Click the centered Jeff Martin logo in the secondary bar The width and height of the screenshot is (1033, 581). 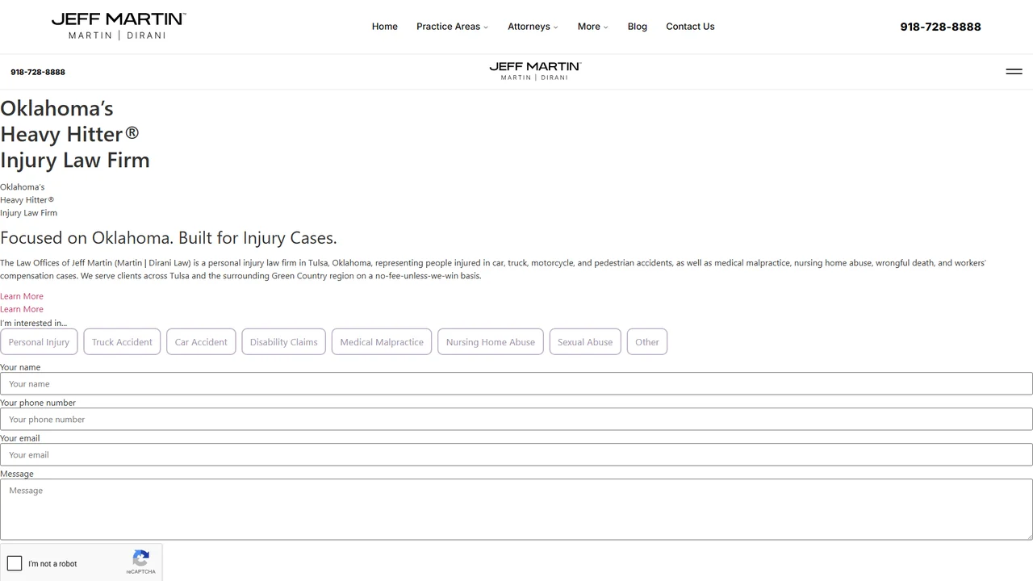(535, 71)
